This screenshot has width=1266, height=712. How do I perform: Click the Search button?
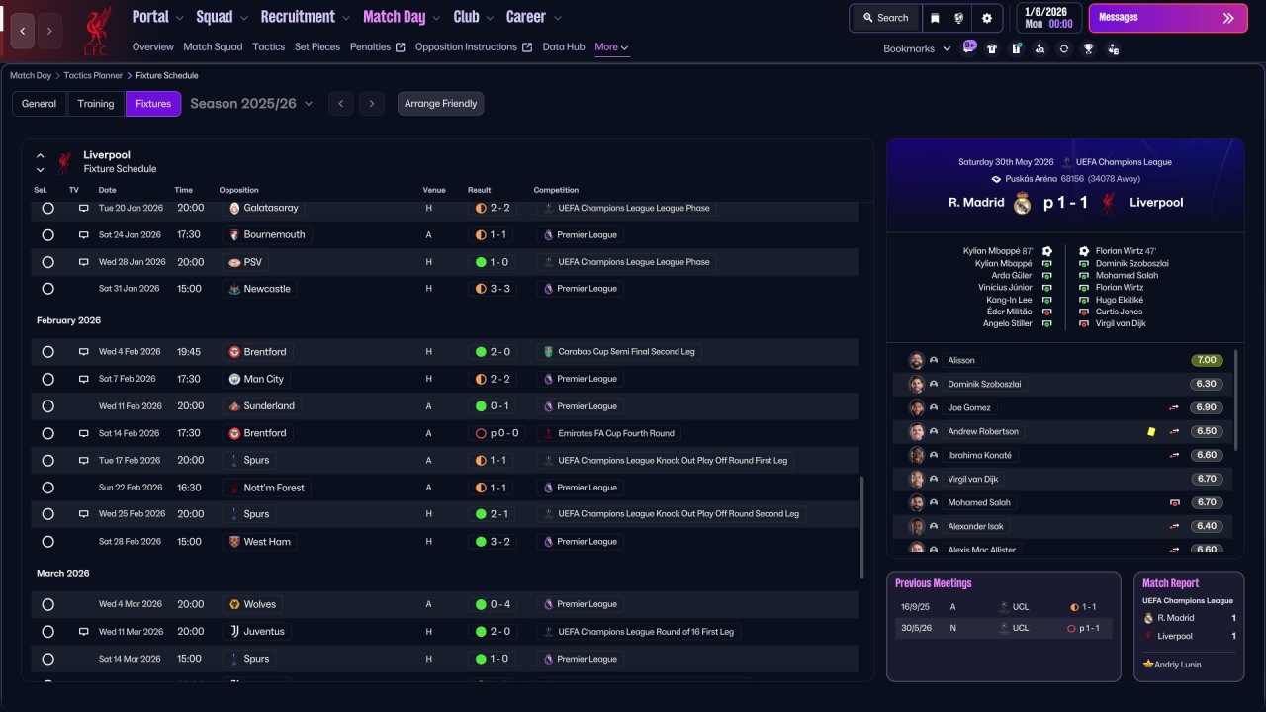(885, 18)
